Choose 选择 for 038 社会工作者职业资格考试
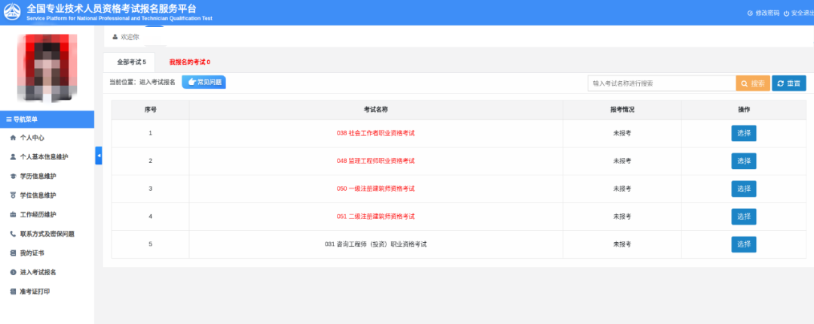 tap(743, 133)
